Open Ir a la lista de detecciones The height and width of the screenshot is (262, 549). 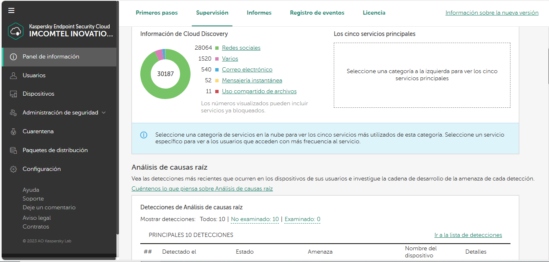(468, 235)
